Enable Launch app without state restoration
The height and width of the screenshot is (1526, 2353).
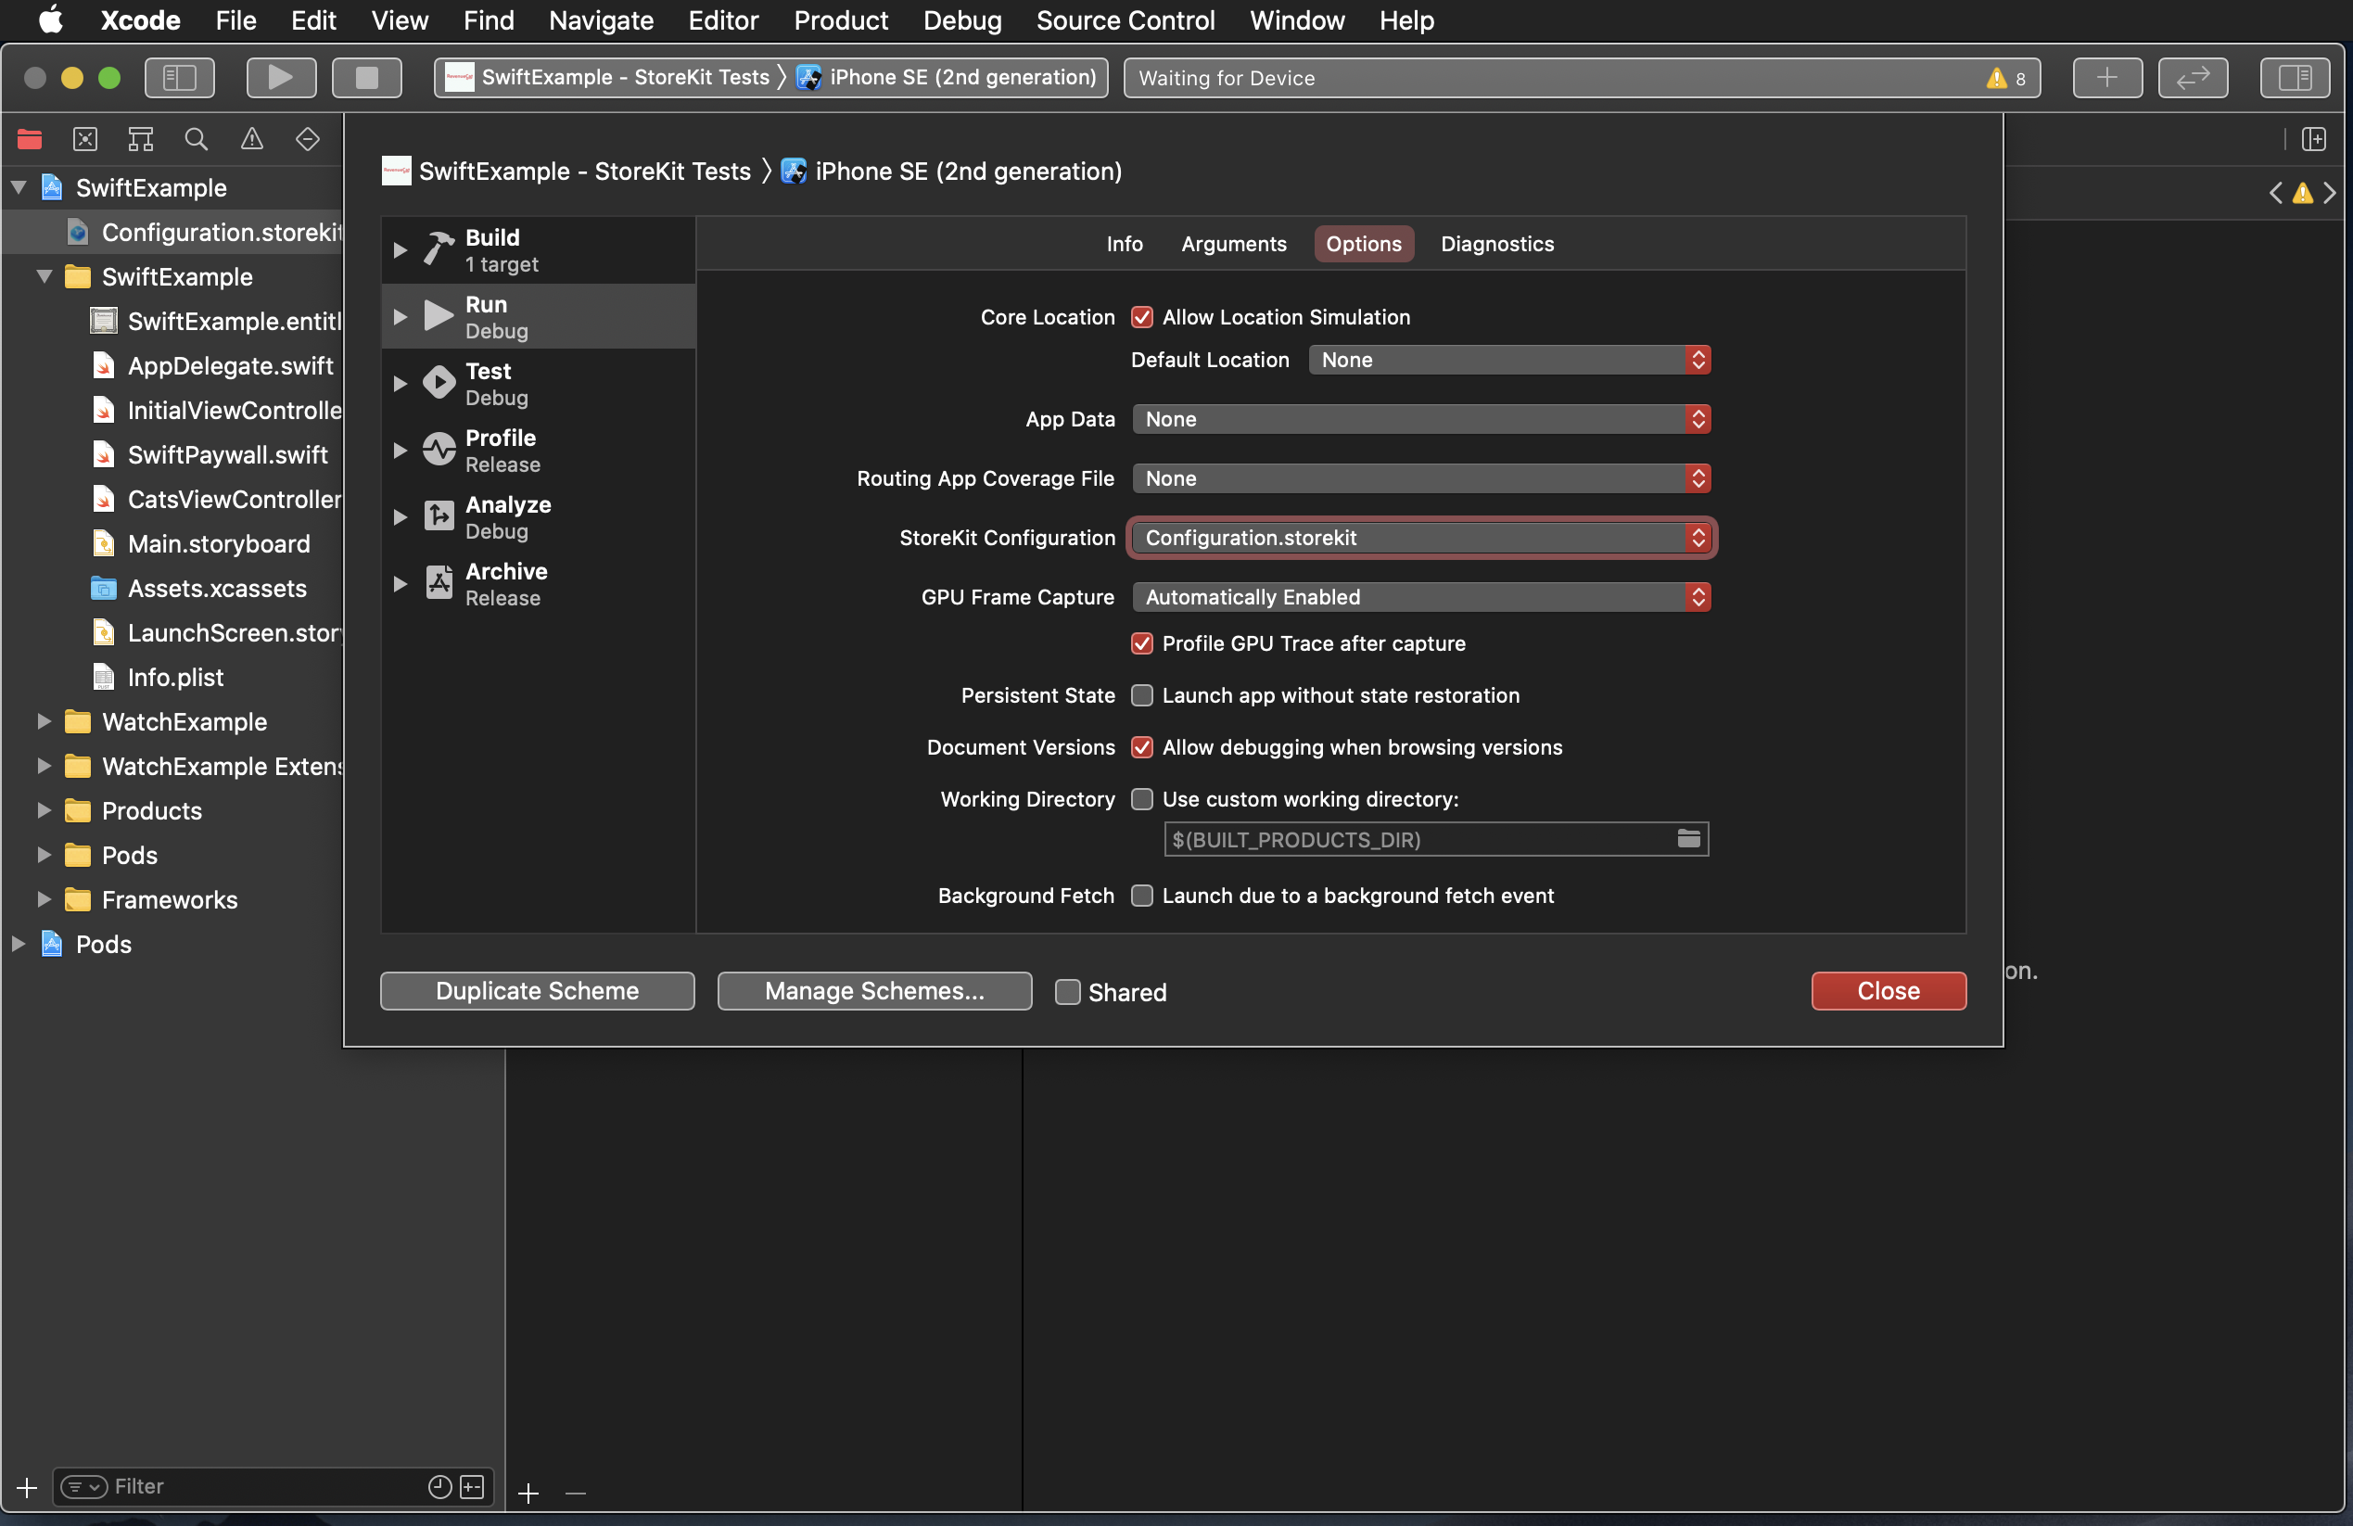(x=1142, y=696)
